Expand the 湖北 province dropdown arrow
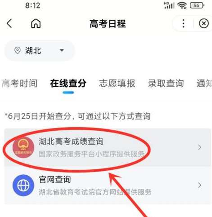212x217 pixels. (62, 50)
